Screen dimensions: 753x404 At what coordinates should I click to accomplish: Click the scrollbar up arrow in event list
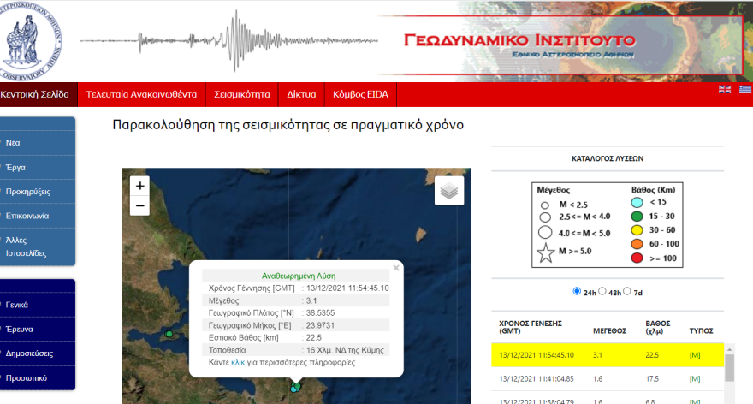(x=729, y=349)
